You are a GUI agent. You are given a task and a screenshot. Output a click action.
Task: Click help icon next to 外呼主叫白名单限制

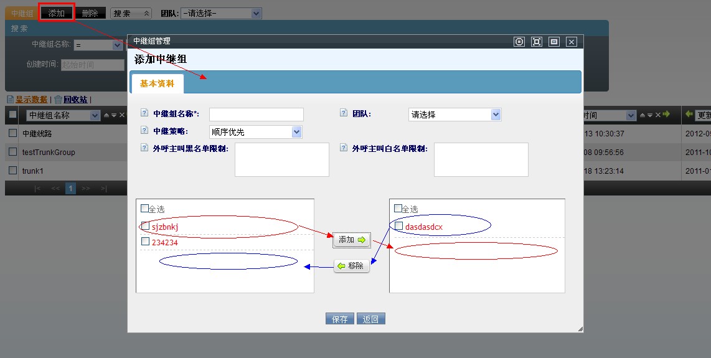344,148
